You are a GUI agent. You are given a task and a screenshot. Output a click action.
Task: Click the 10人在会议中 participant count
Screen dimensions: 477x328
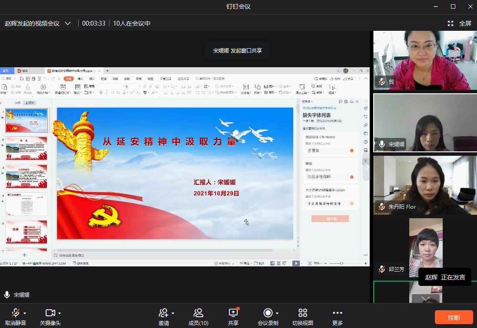click(132, 23)
